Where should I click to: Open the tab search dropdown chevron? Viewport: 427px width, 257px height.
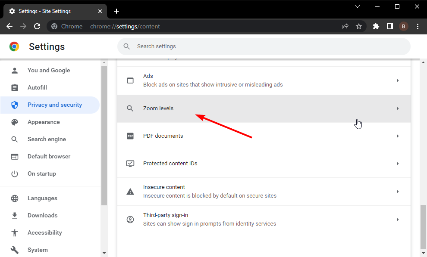coord(358,6)
